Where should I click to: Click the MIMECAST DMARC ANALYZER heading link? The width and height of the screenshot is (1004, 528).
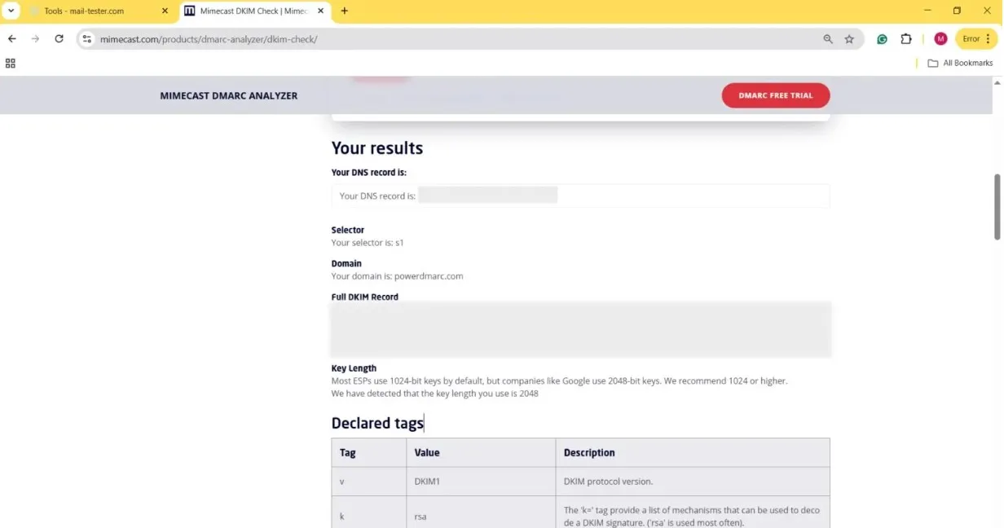(229, 95)
